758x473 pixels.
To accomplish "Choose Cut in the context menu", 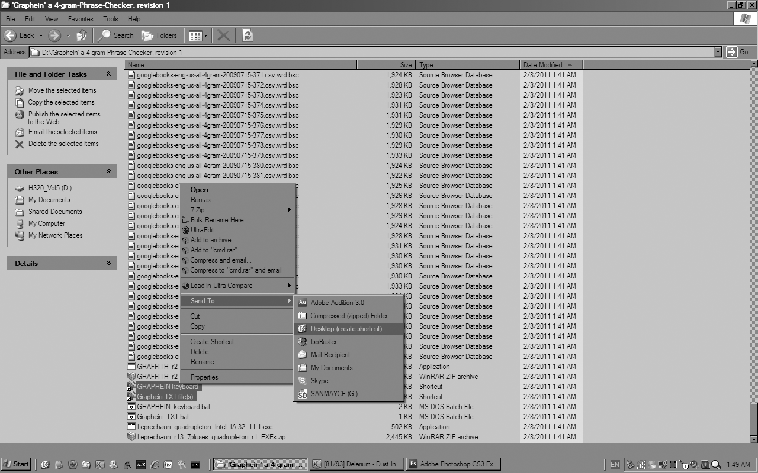I will click(237, 316).
